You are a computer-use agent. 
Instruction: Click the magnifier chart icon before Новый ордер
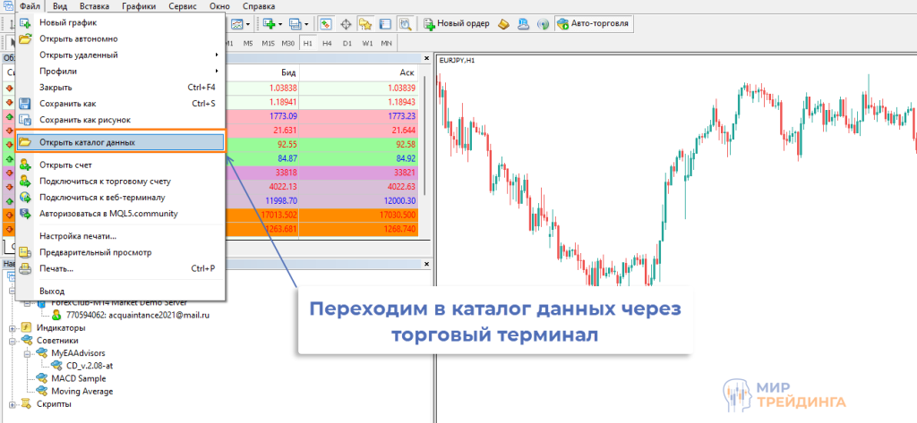tap(404, 23)
